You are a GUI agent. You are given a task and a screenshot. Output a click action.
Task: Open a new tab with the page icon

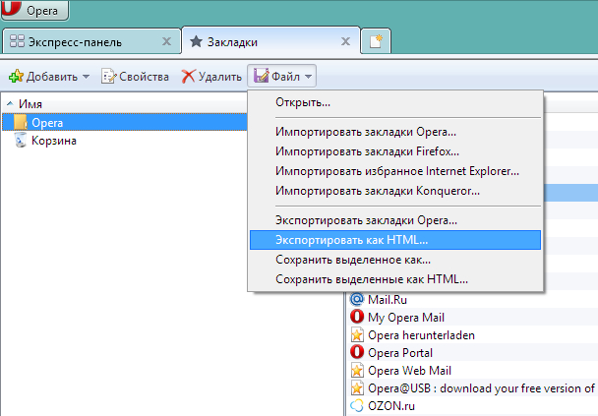tap(376, 41)
